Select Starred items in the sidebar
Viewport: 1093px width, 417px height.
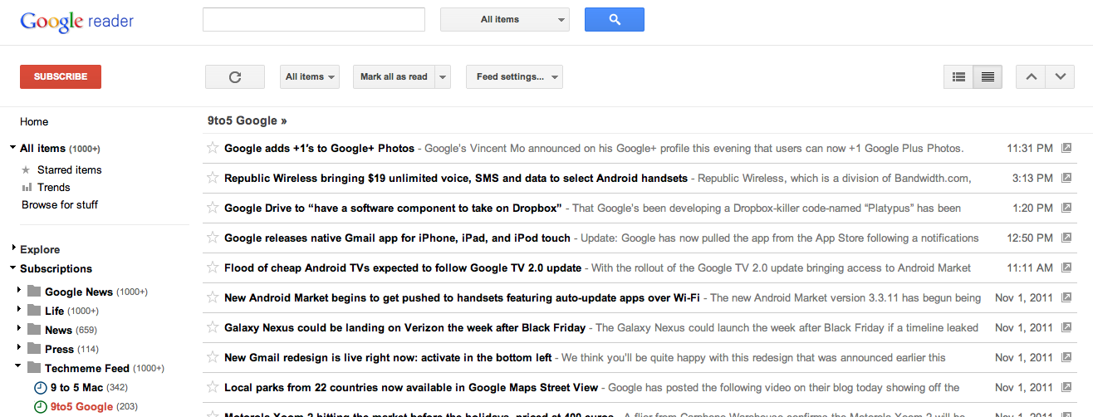click(69, 170)
